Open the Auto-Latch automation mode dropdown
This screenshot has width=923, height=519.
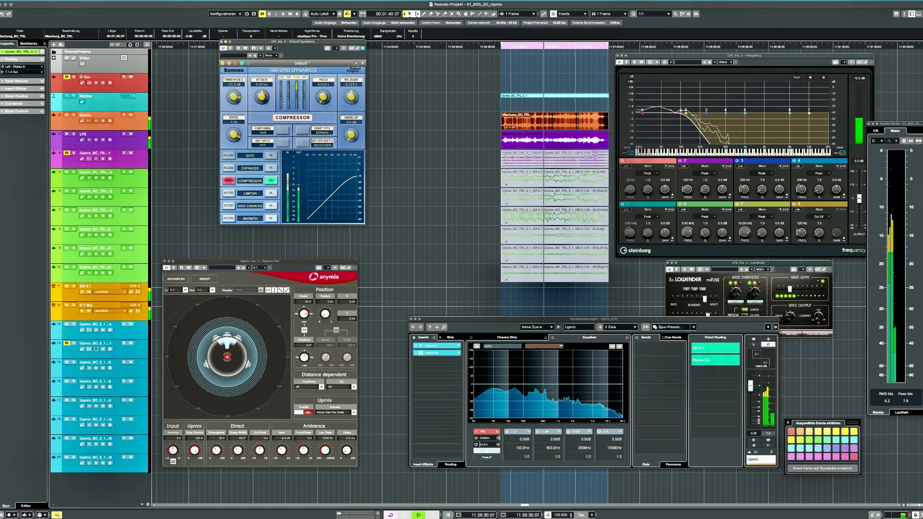[322, 13]
